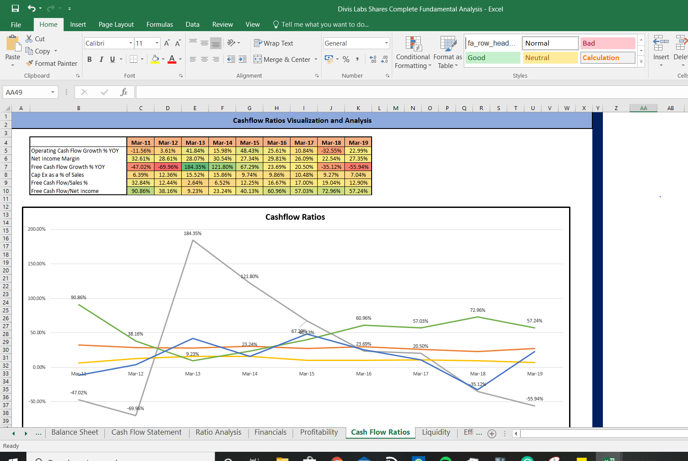
Task: Switch to the Insert ribbon tab
Action: tap(78, 25)
